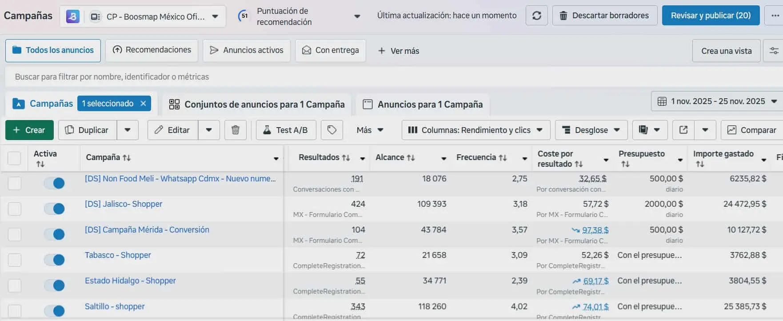Open the view filter settings icon

pos(774,51)
